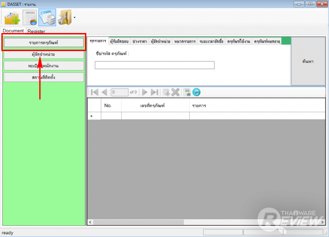
Task: Switch to the Document tab
Action: 13,31
